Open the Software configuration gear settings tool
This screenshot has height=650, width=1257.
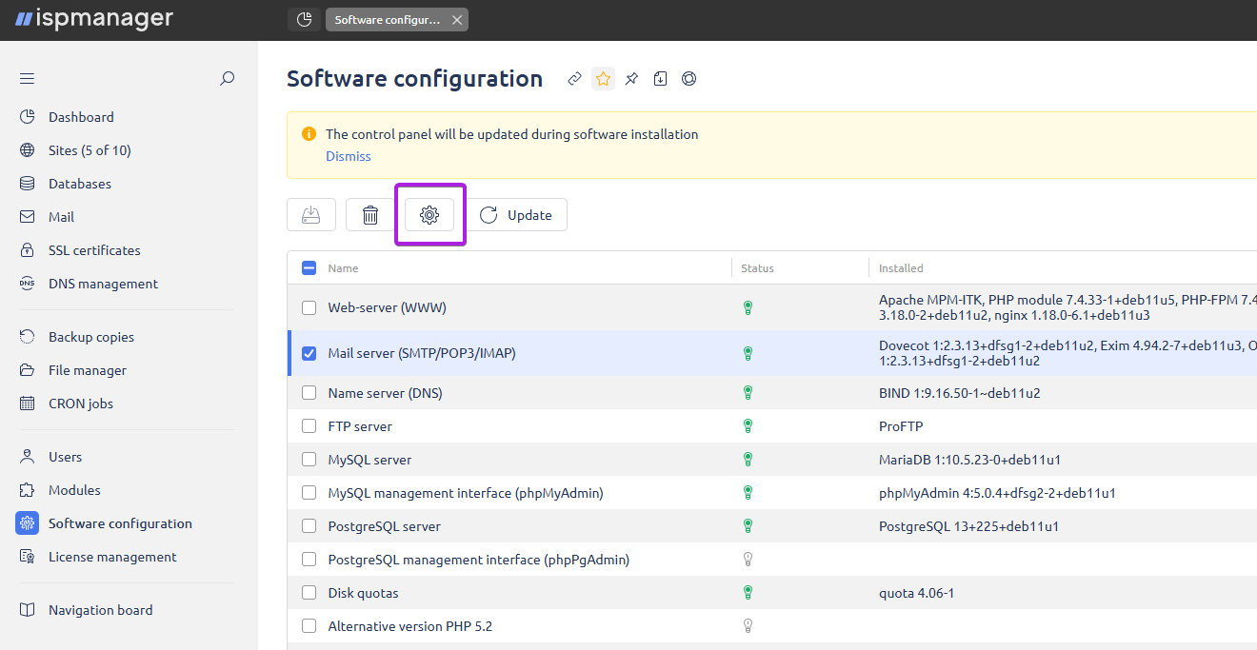click(429, 214)
